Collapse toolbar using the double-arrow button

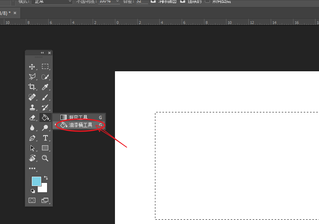point(42,53)
